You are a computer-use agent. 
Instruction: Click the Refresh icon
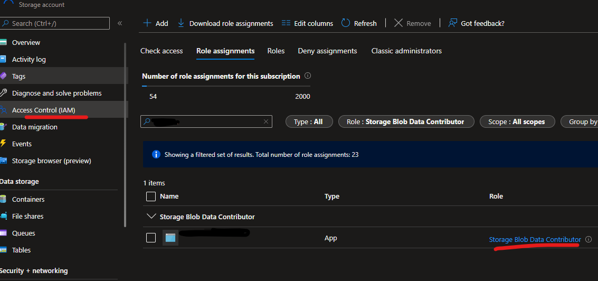point(346,23)
